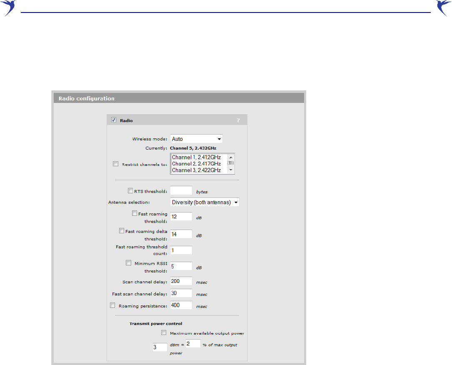Click the Fast roaming threshold field showing 12
The width and height of the screenshot is (452, 365).
[181, 217]
